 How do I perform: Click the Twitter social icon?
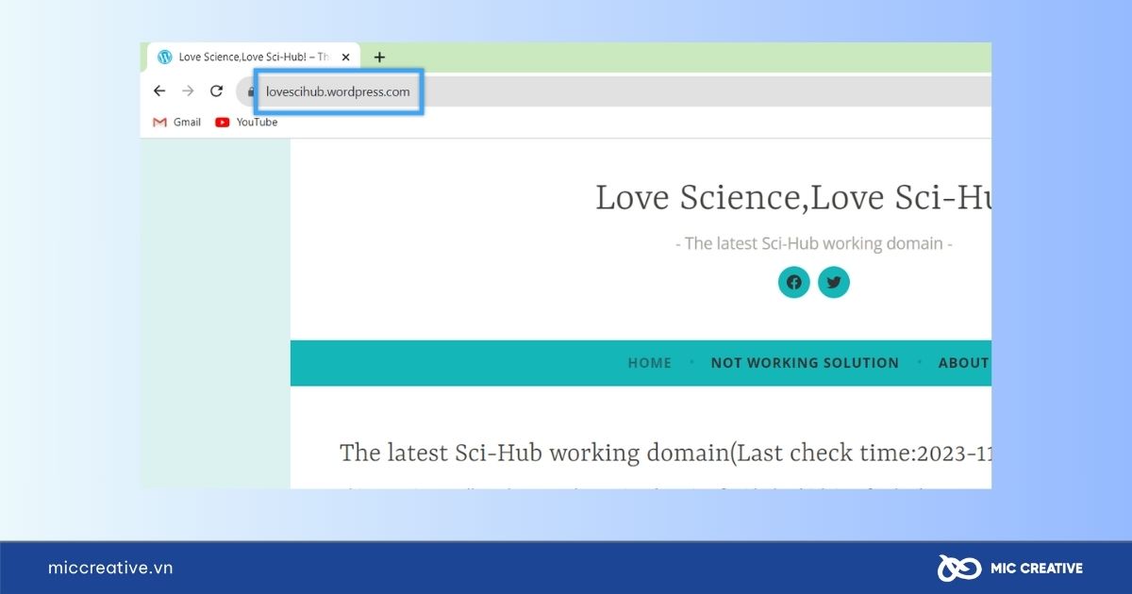(x=834, y=282)
